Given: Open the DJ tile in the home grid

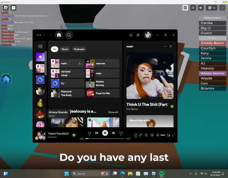Looking at the screenshot, I should [x=67, y=83].
